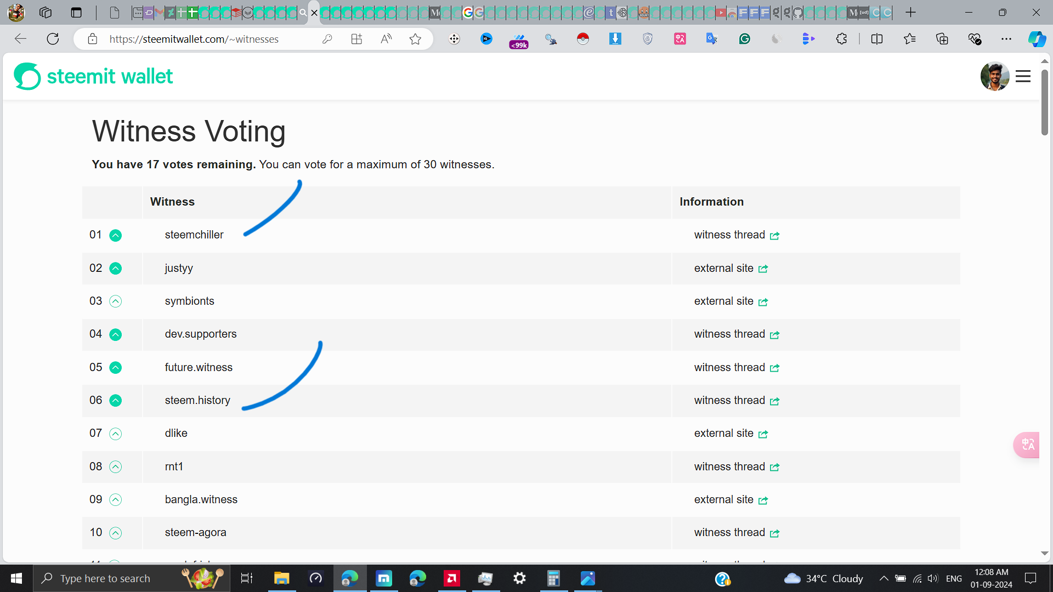Open the volume control in system tray
The height and width of the screenshot is (592, 1053).
(x=932, y=578)
